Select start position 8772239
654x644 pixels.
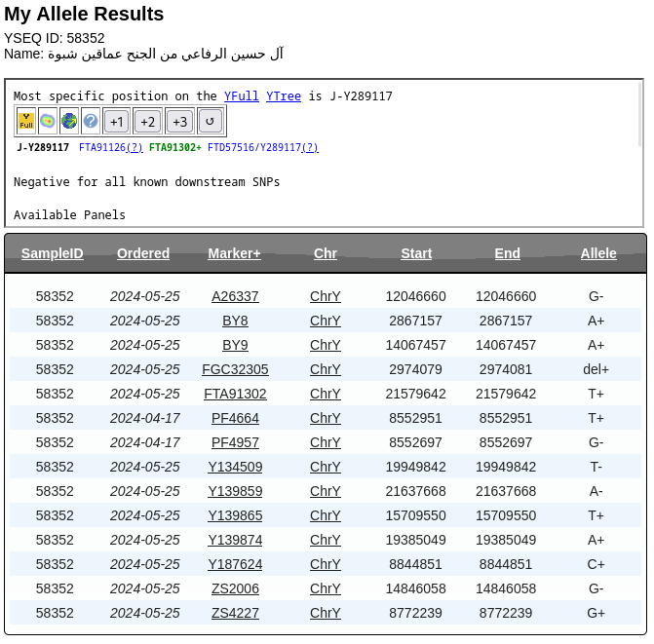416,613
